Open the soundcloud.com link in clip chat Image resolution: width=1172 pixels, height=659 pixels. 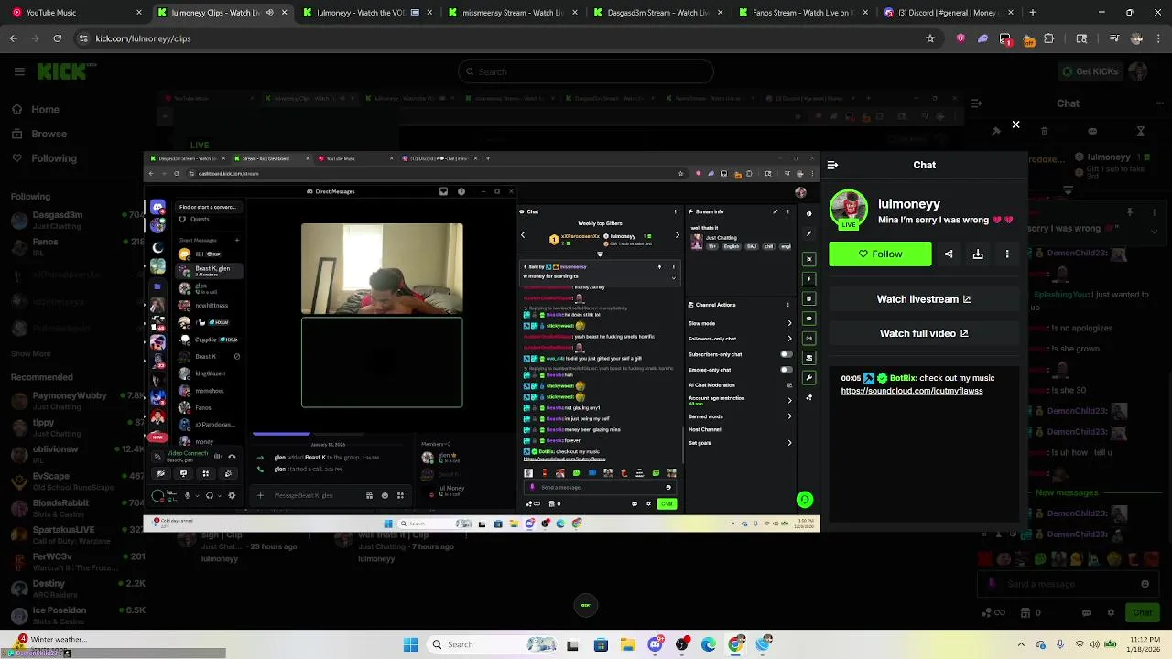(912, 391)
